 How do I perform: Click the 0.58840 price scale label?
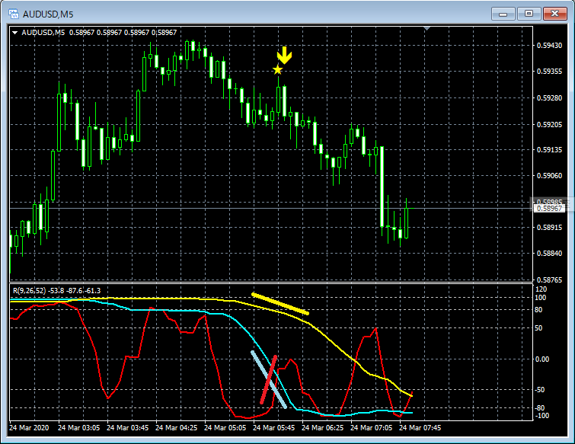[549, 254]
